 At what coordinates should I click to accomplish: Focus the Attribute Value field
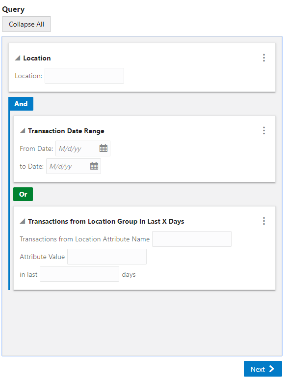pyautogui.click(x=107, y=257)
